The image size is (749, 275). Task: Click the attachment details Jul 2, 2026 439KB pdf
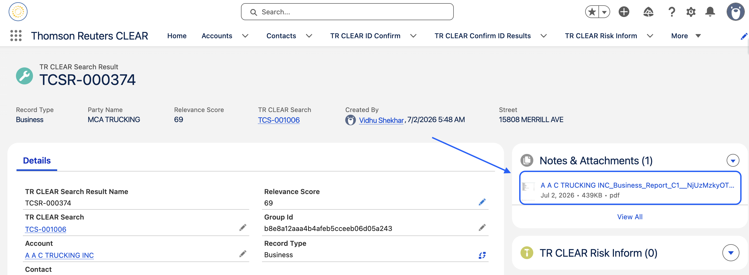point(580,195)
